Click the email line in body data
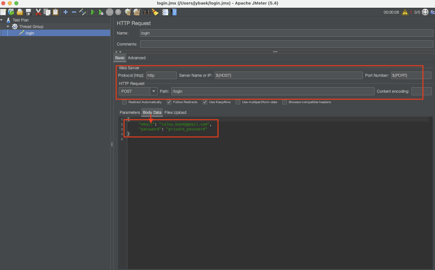The height and width of the screenshot is (270, 435). [x=175, y=124]
